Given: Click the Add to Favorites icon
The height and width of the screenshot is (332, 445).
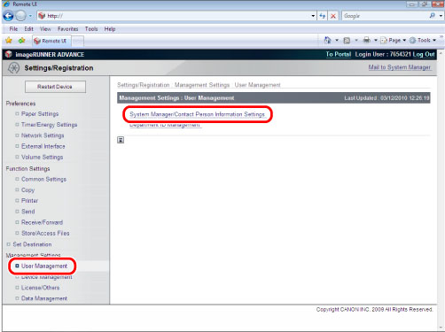Looking at the screenshot, I should coord(21,41).
